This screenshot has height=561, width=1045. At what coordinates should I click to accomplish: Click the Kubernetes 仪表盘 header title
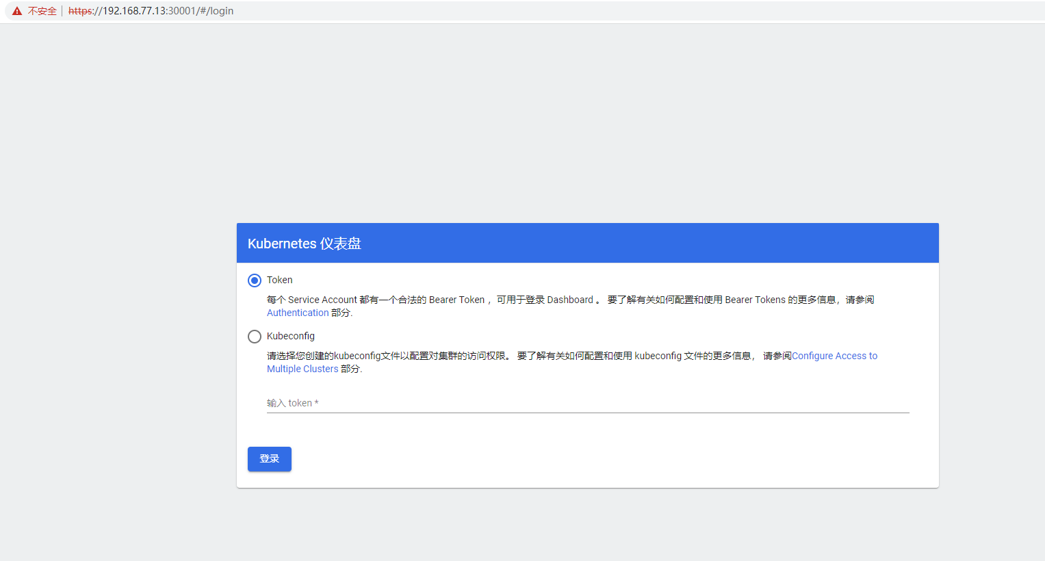305,244
